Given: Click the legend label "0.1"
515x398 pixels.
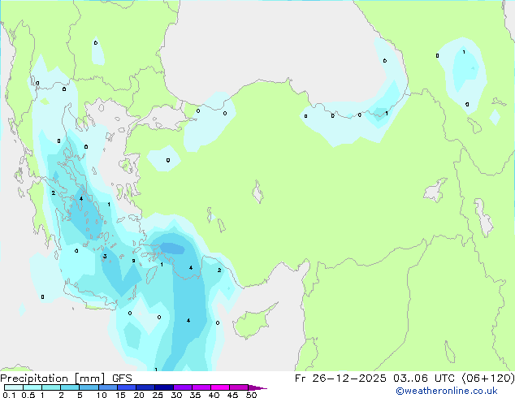Looking at the screenshot, I should pos(9,395).
